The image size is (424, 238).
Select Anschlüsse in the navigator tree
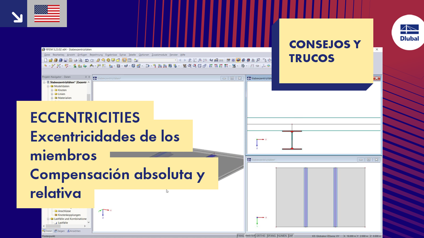(x=64, y=211)
